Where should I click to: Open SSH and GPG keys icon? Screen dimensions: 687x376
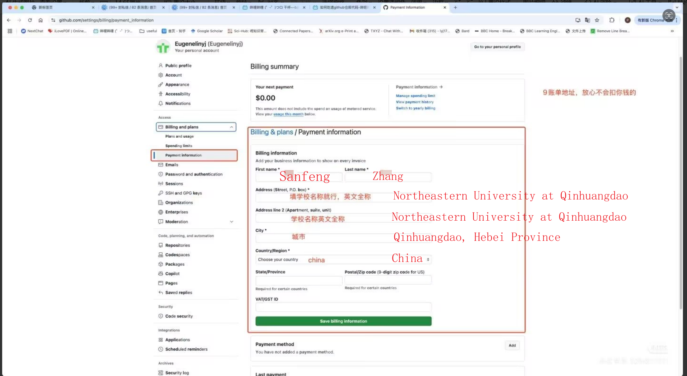(x=160, y=193)
